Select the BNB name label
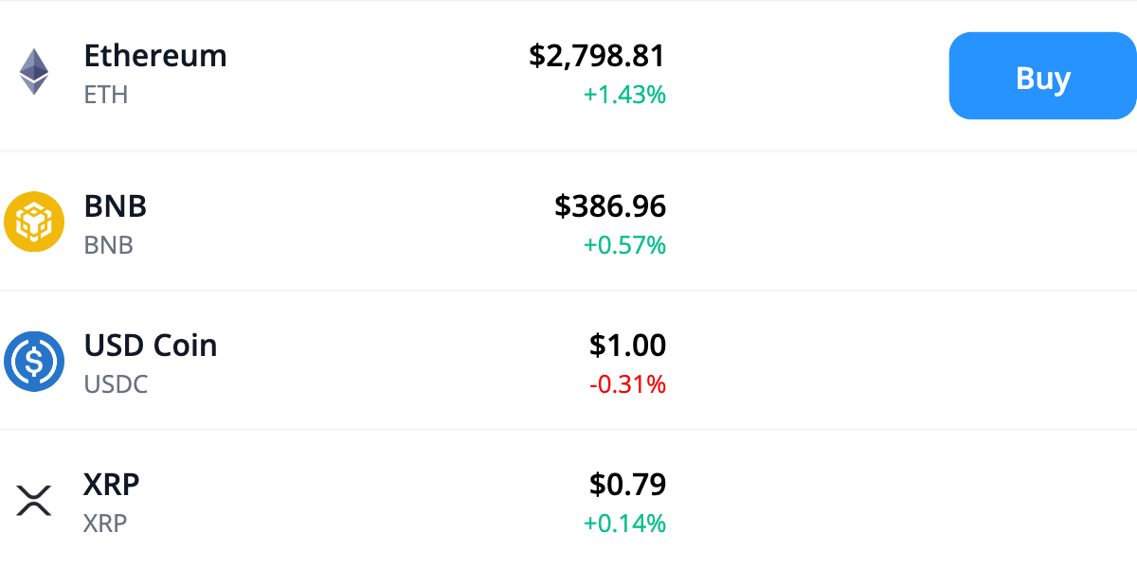 pos(116,206)
